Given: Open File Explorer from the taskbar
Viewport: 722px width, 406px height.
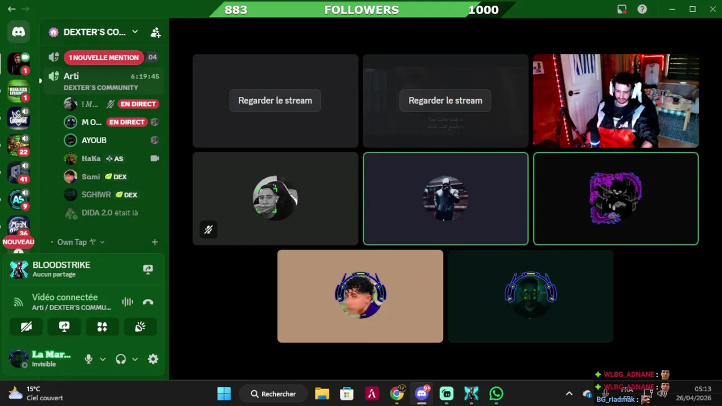Looking at the screenshot, I should click(322, 394).
